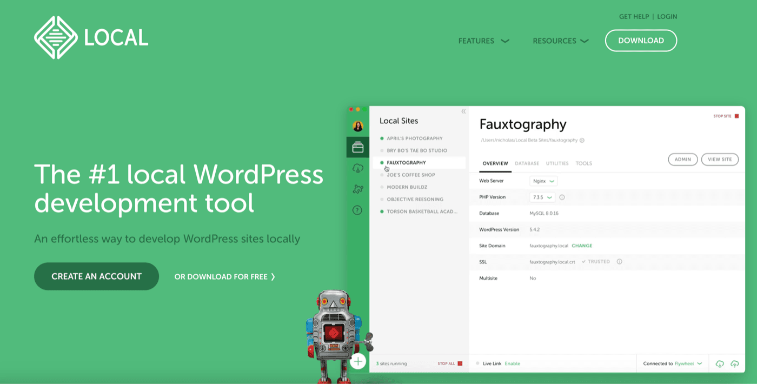Click the Enable link next to Live Link
Screen dimensions: 757x384
pos(512,364)
